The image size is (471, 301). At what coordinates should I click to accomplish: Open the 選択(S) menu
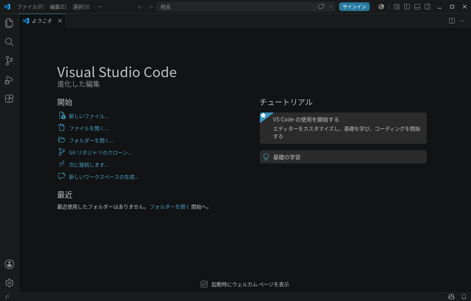81,7
